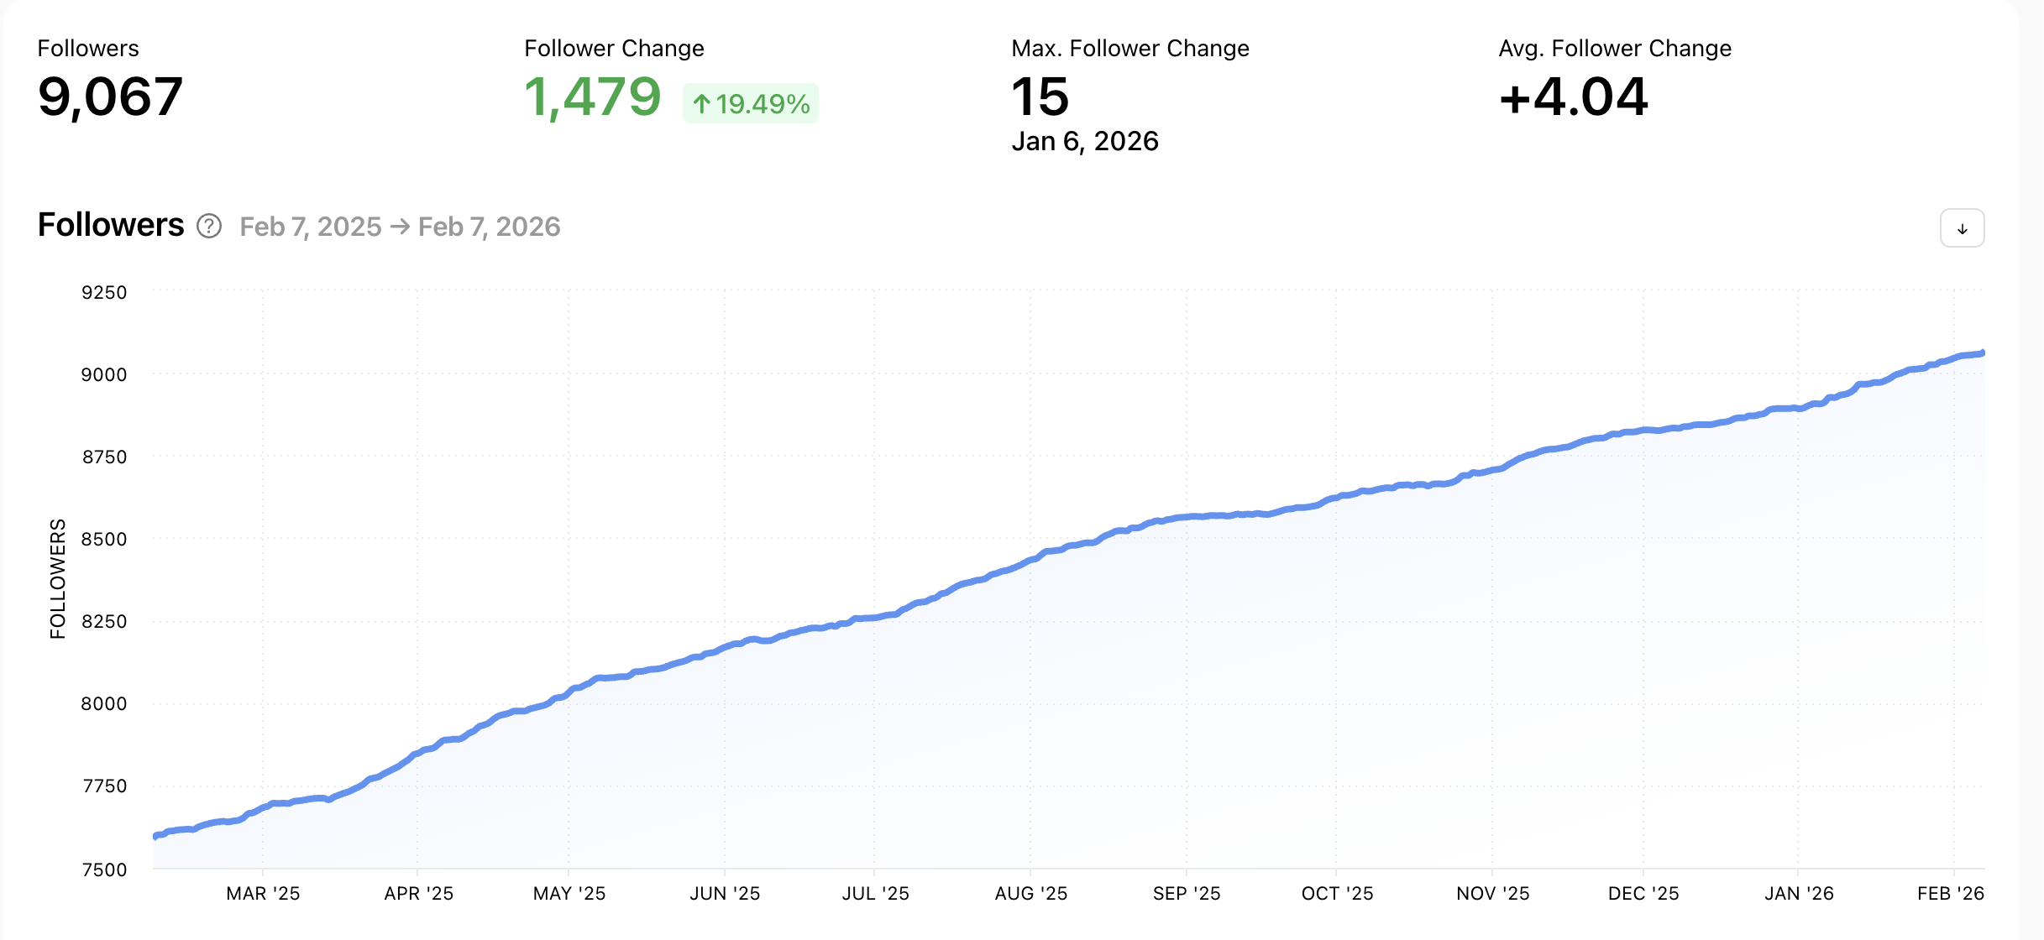Click the Jan 6, 2026 max change date
This screenshot has height=940, width=2044.
[1085, 141]
